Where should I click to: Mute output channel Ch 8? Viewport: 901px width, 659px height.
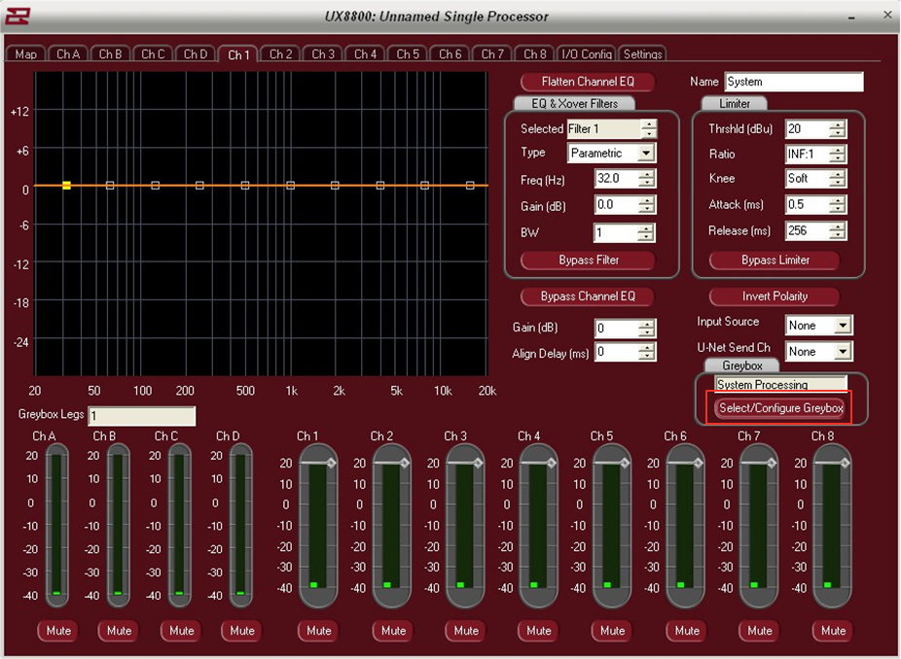[x=833, y=631]
